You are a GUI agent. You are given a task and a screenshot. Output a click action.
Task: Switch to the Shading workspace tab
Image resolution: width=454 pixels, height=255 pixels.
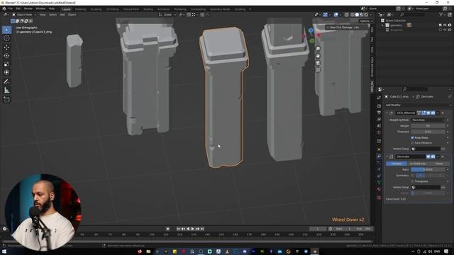pyautogui.click(x=148, y=9)
